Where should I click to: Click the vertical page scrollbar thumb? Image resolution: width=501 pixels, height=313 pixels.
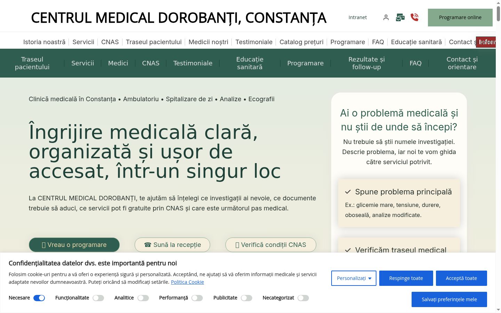(x=498, y=13)
